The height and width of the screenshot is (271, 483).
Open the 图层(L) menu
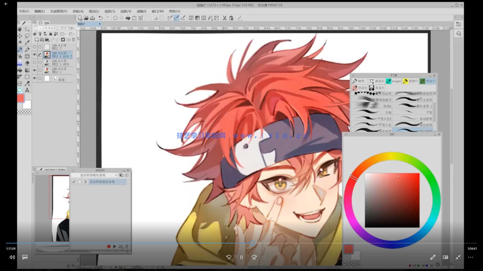click(x=94, y=11)
